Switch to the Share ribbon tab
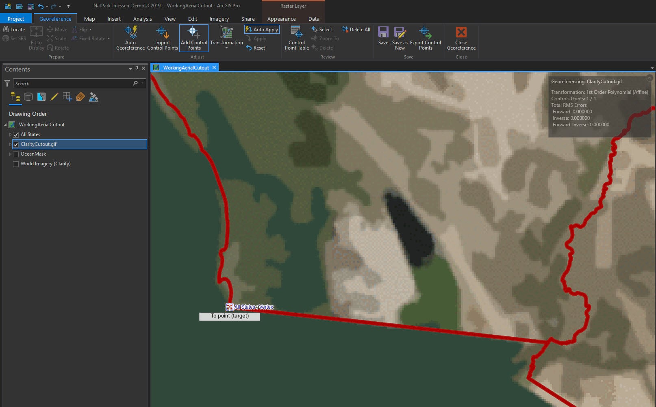 coord(248,19)
